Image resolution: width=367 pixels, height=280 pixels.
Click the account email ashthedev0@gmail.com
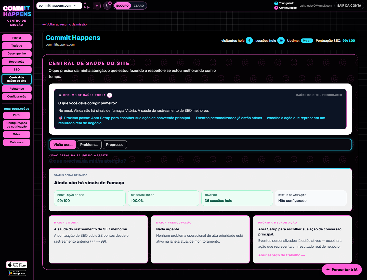coord(316,6)
